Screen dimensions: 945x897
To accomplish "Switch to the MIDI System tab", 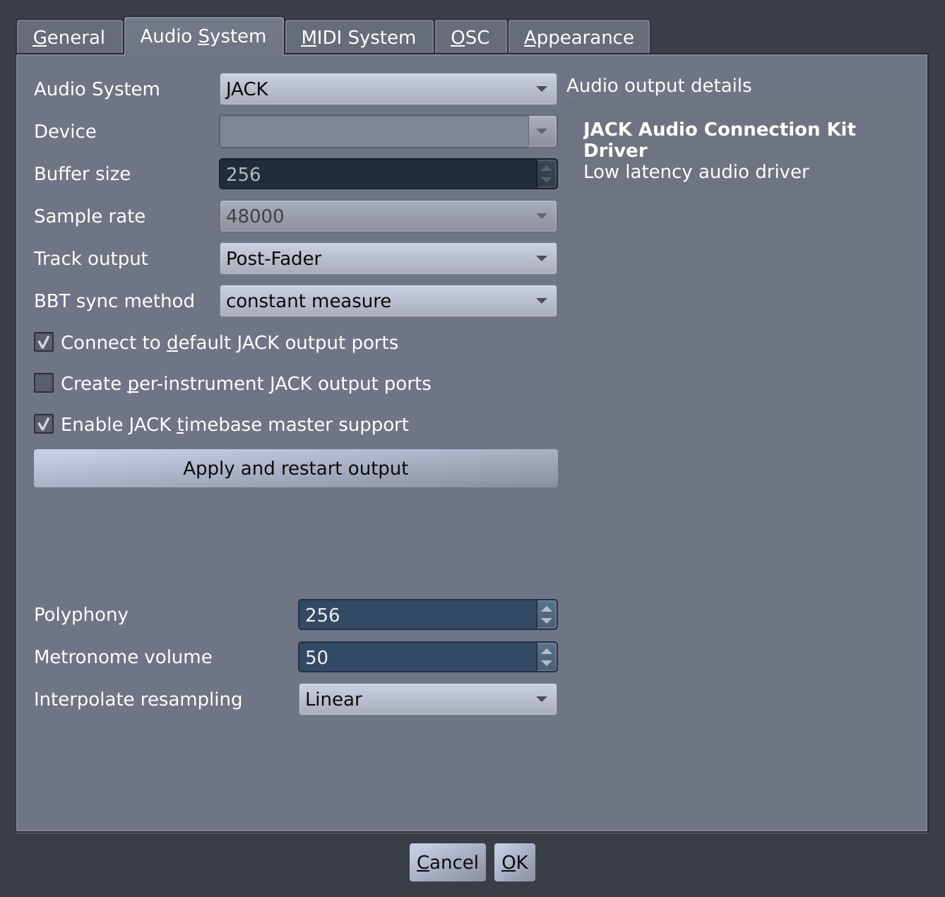I will pyautogui.click(x=358, y=37).
